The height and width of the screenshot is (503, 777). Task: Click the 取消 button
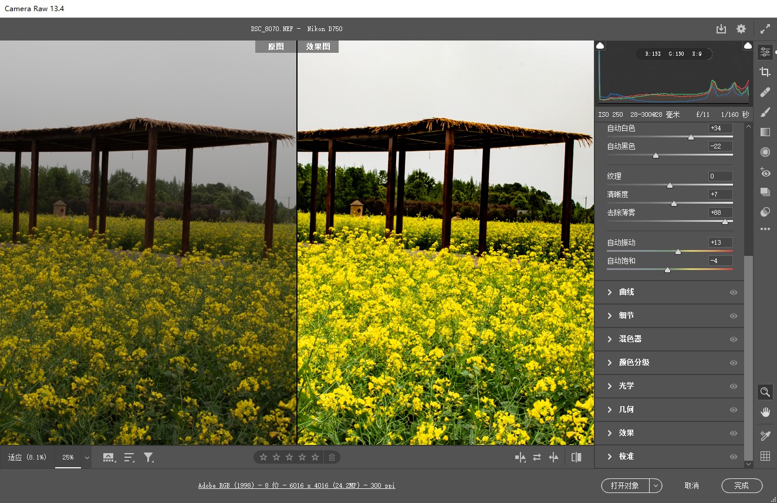point(692,485)
